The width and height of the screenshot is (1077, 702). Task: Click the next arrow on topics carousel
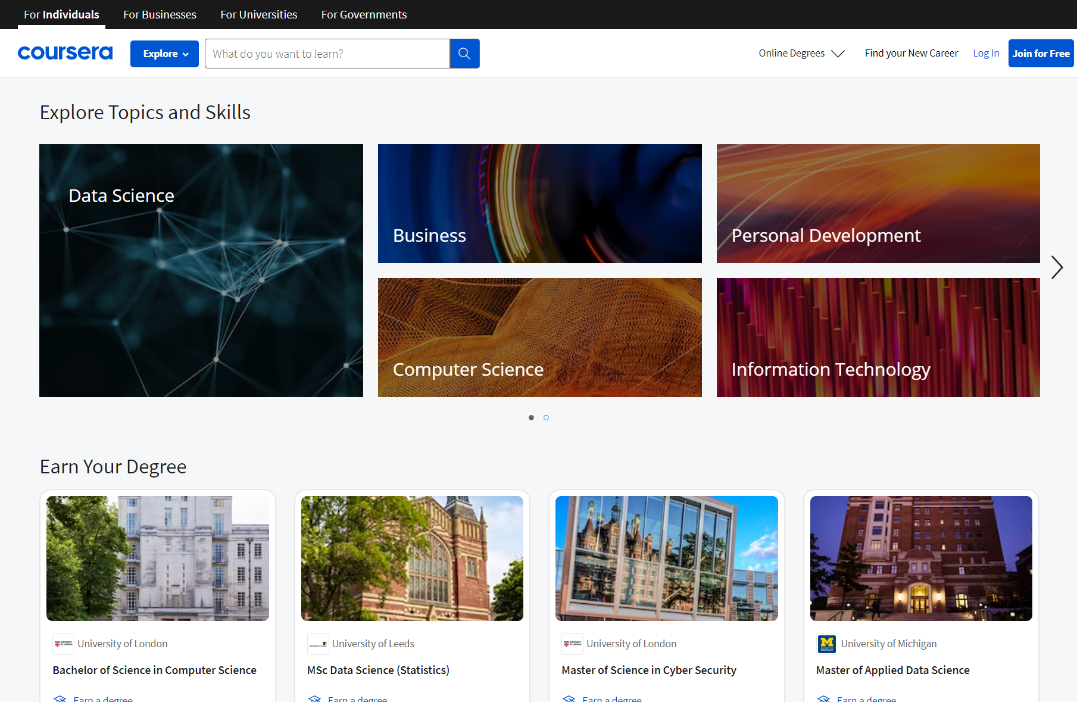(1057, 267)
